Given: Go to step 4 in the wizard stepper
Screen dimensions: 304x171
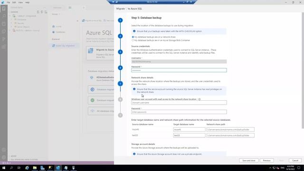Looking at the screenshot, I should click(x=120, y=67).
